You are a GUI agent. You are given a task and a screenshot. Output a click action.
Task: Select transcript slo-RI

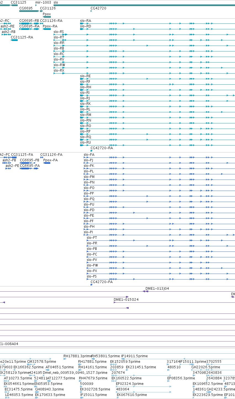coord(85,93)
